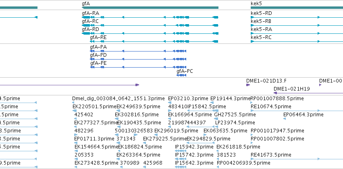Open the gfA-RD transcript

90,29
